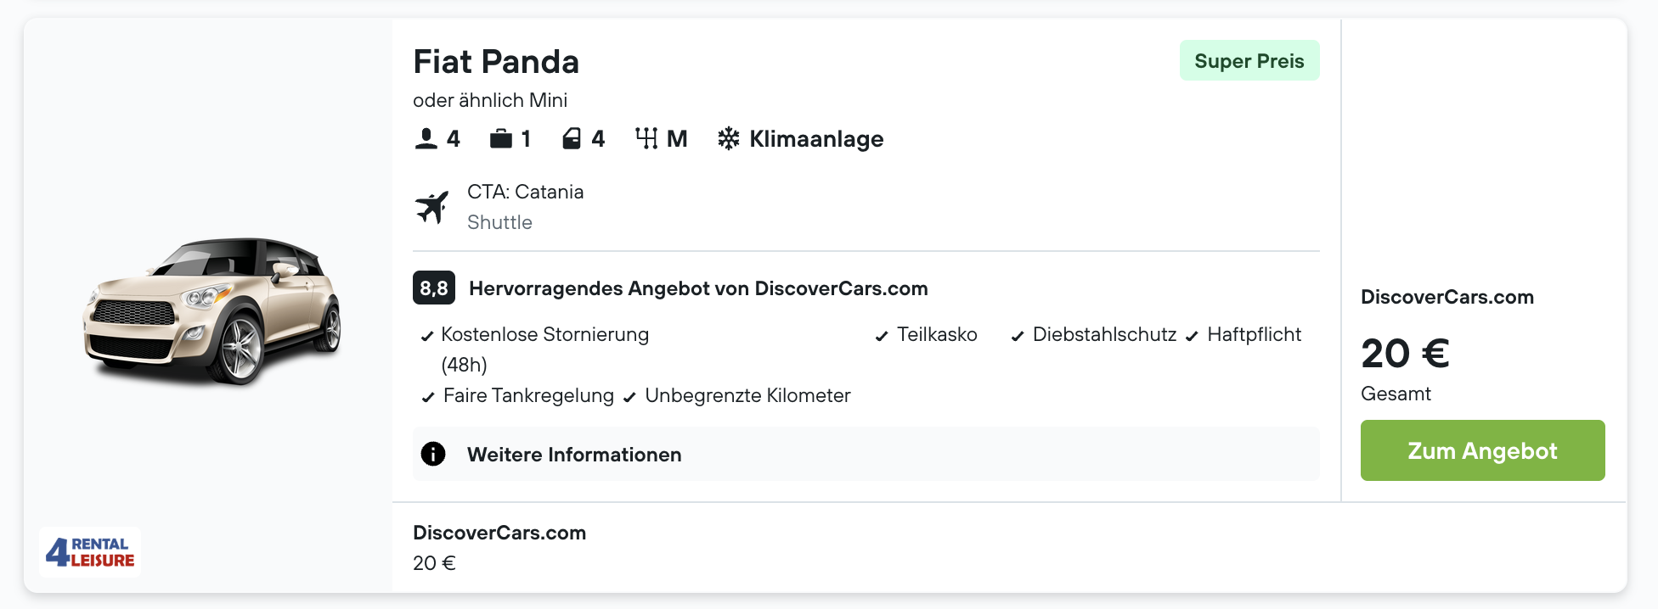Click the 20 € total price
Image resolution: width=1658 pixels, height=609 pixels.
[x=1405, y=354]
